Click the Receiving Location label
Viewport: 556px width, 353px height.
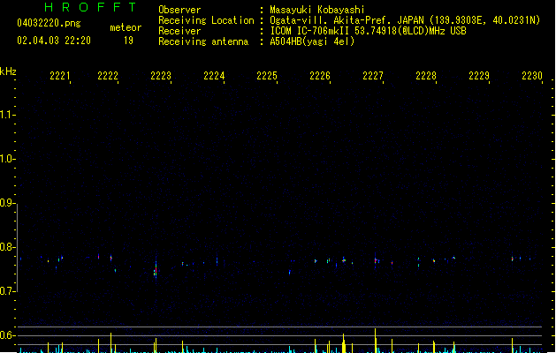click(x=206, y=20)
